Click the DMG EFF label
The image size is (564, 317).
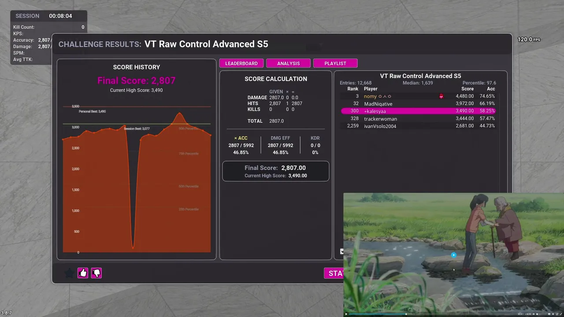pyautogui.click(x=280, y=138)
